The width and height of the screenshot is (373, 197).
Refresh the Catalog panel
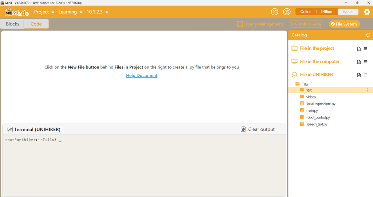368,35
